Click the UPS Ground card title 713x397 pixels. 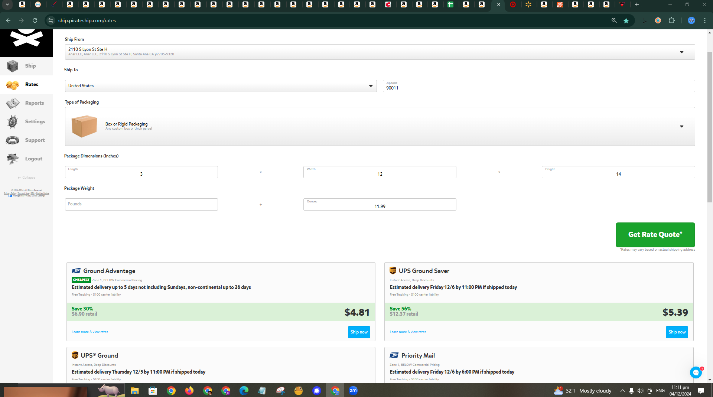coord(100,356)
